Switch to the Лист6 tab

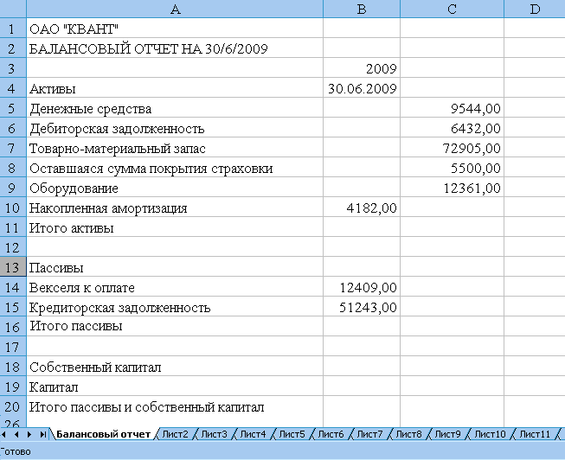[331, 434]
